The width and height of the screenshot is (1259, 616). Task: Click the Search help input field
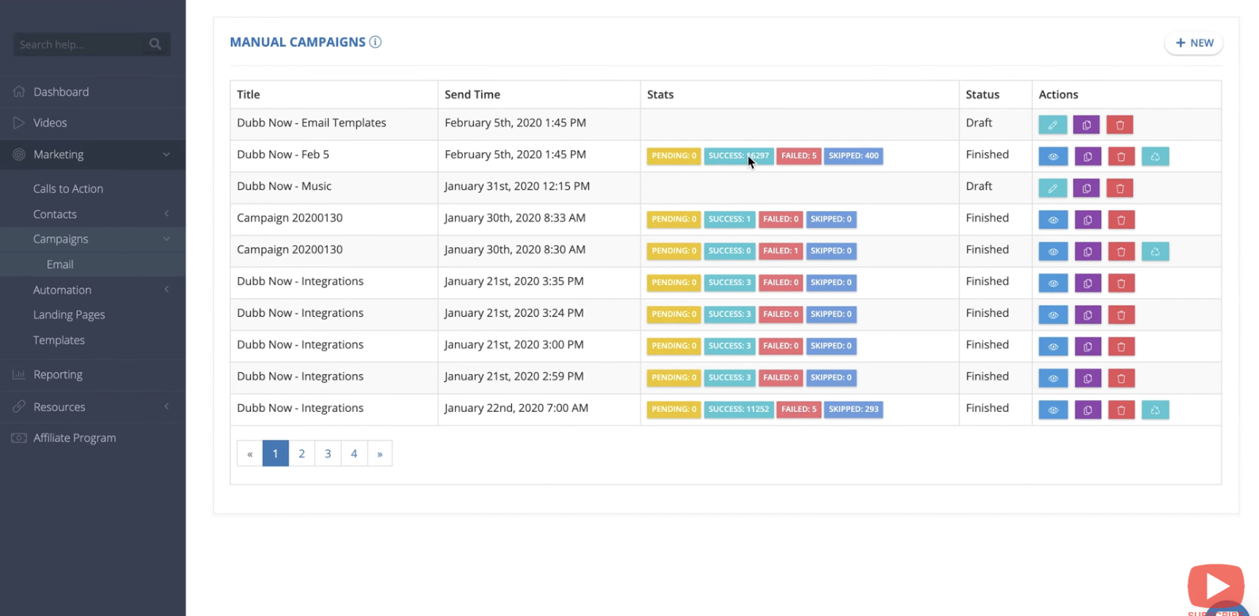(x=79, y=44)
